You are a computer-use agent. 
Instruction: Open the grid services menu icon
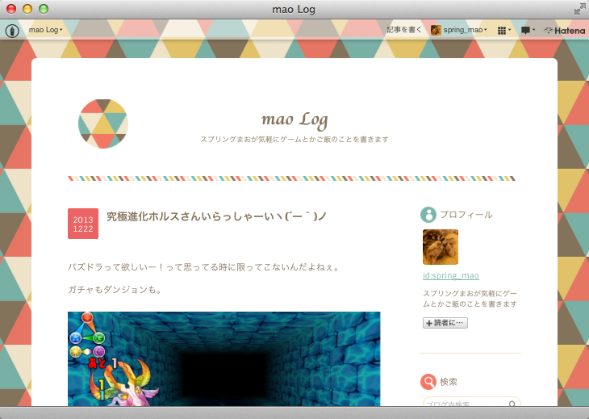pos(503,31)
